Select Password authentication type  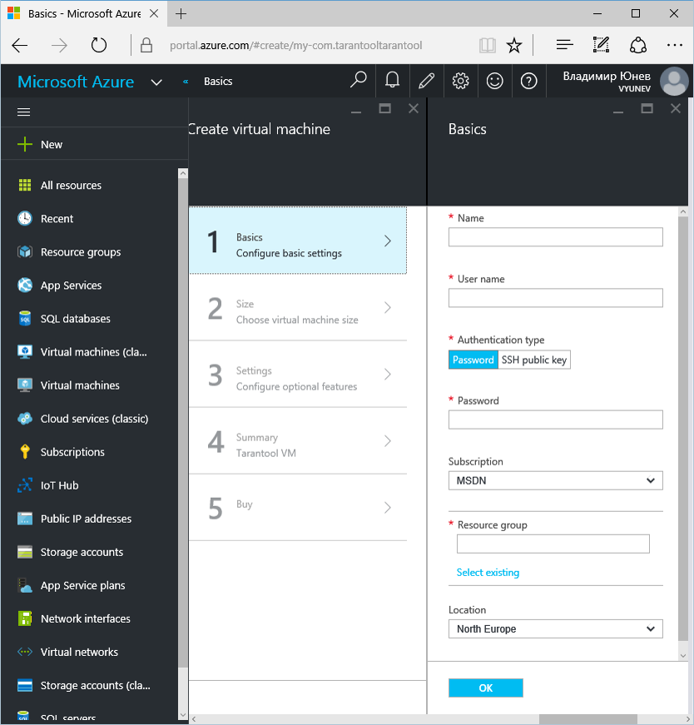click(473, 360)
